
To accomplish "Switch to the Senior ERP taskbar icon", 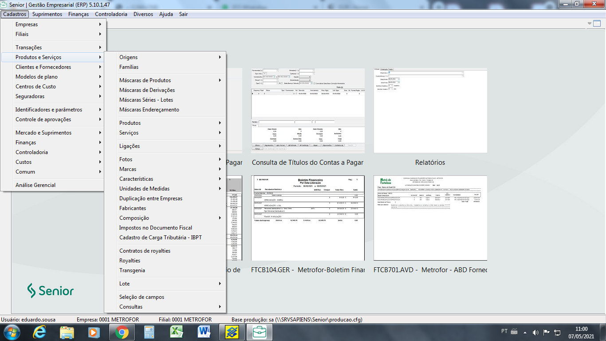I will point(260,331).
